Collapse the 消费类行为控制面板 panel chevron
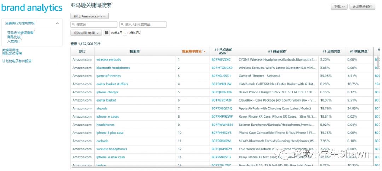 (57, 23)
